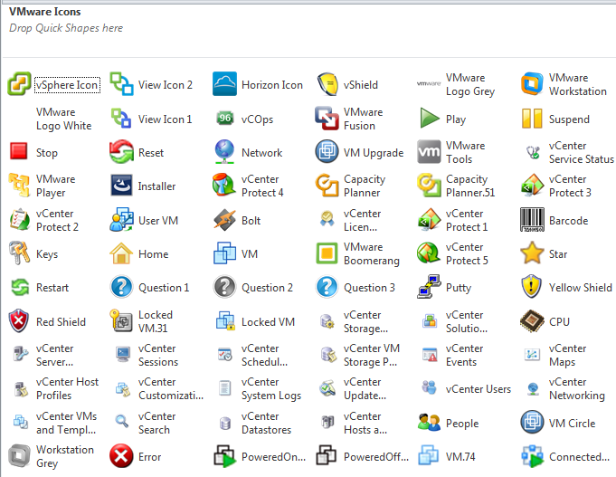Choose the VMware Logo Grey shape
Image resolution: width=616 pixels, height=477 pixels.
(429, 84)
